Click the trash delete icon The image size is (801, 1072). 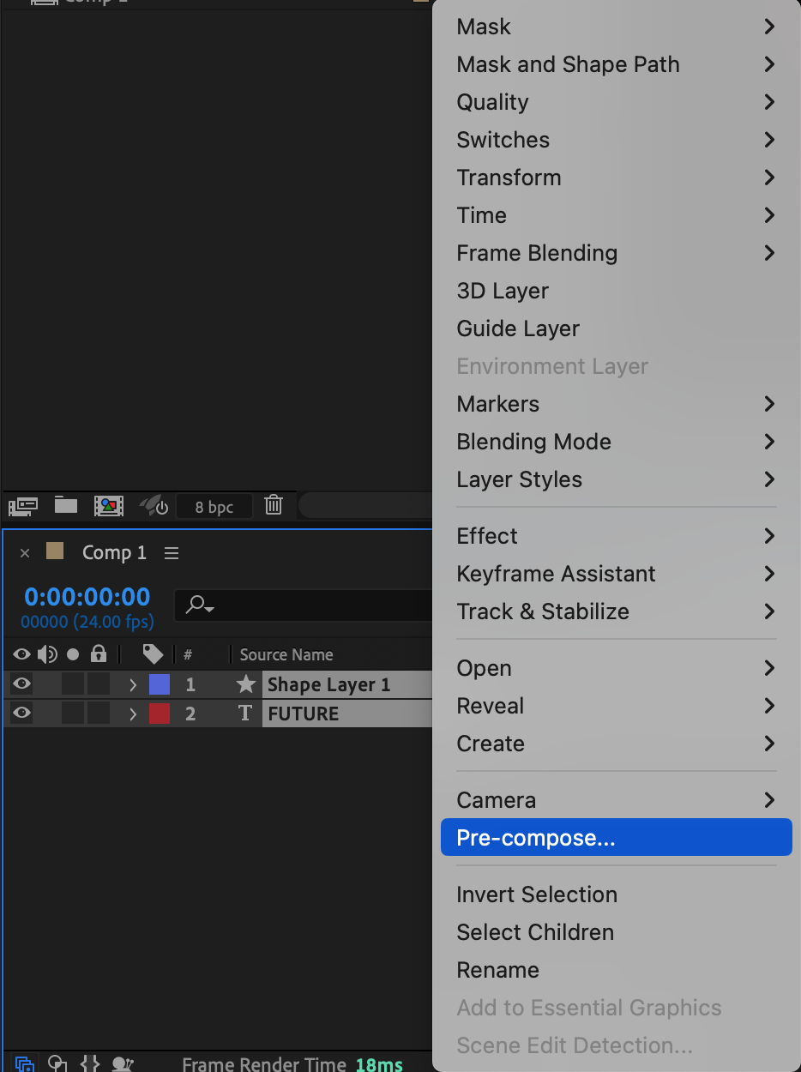pos(274,505)
